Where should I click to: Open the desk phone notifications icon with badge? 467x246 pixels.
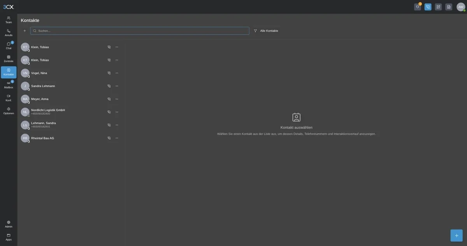(418, 7)
